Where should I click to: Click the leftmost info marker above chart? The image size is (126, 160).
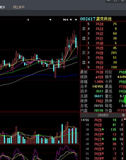pos(28,20)
